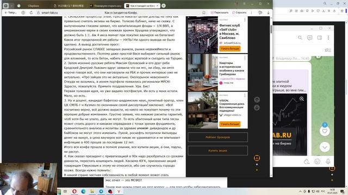The width and height of the screenshot is (348, 195).
Task: Click the clock history icon in tab bar
Action: (x=18, y=6)
